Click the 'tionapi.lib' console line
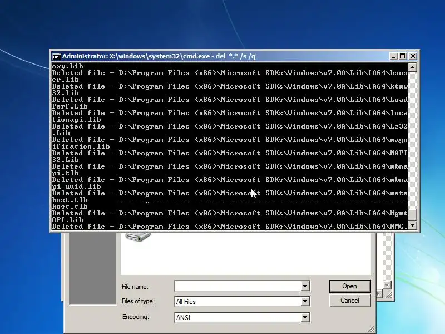This screenshot has height=334, width=445. coord(76,120)
